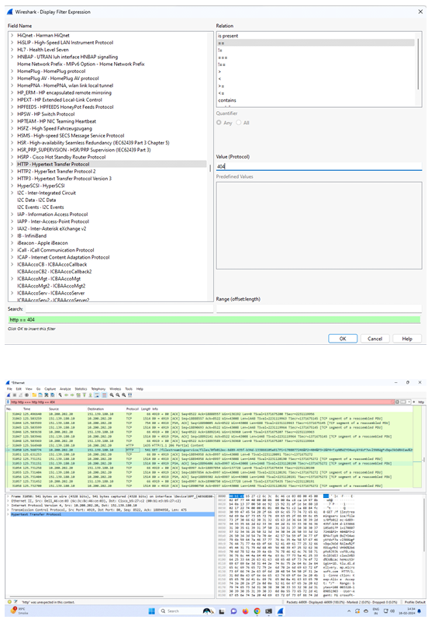Expand HTTP3 - Hypertext Transfer Protocol Version 3
The width and height of the screenshot is (428, 623).
click(12, 179)
